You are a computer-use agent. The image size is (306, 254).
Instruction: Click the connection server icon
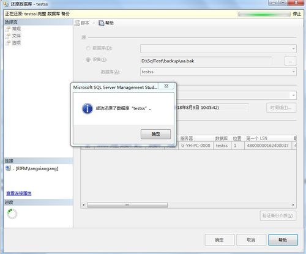tap(9, 168)
